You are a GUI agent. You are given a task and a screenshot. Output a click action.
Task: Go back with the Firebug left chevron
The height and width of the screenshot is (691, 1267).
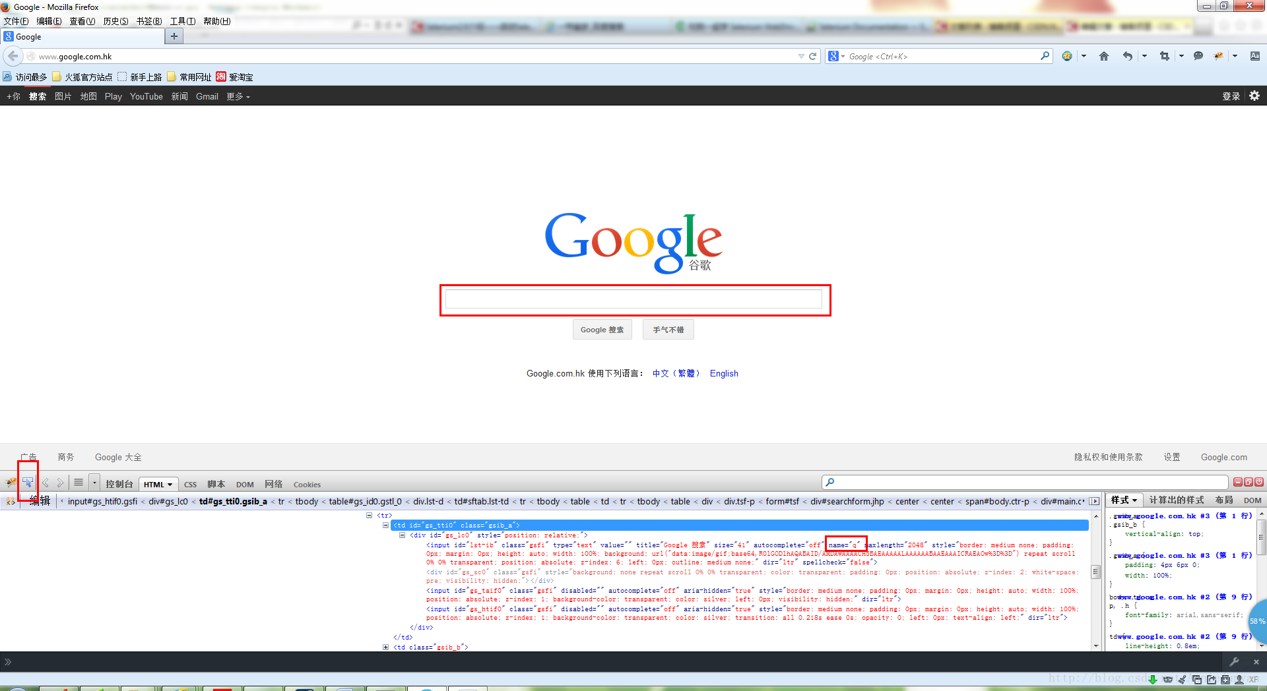coord(46,483)
